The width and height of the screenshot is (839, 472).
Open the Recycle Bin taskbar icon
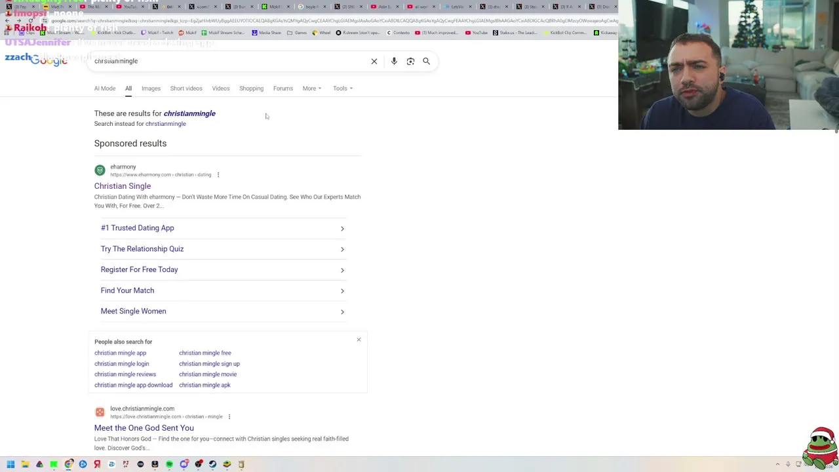(241, 464)
